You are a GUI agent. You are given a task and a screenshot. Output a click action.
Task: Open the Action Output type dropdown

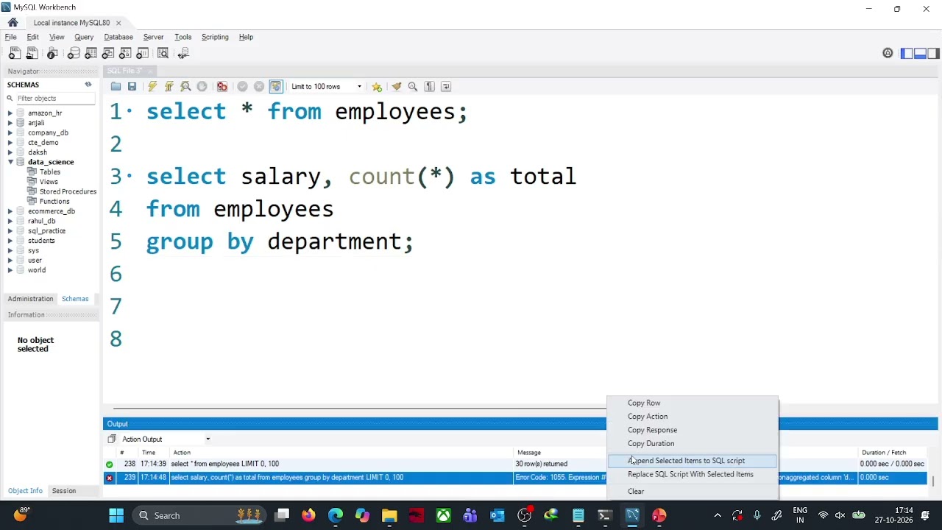coord(166,439)
